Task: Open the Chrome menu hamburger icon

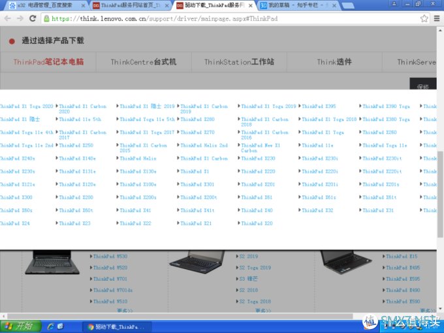Action: coord(437,19)
